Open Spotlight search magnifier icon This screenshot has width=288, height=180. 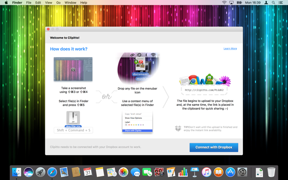tap(273, 3)
